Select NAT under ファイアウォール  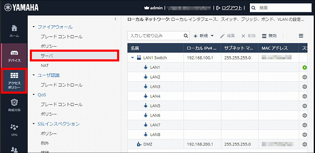[x=45, y=66]
